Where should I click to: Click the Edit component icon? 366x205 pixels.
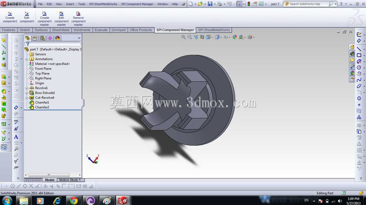coord(27,13)
